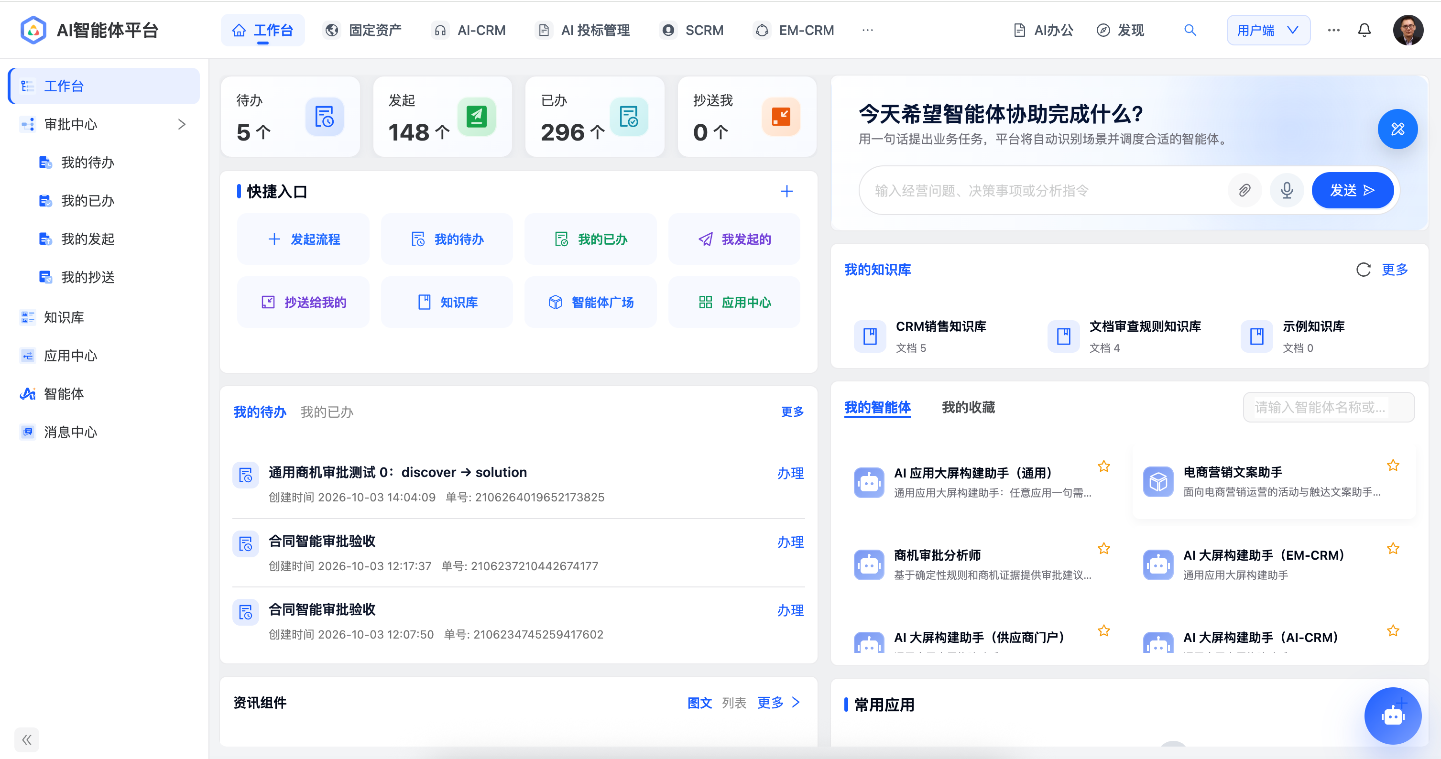Open the 用户端 dropdown
Viewport: 1441px width, 759px height.
click(x=1268, y=30)
